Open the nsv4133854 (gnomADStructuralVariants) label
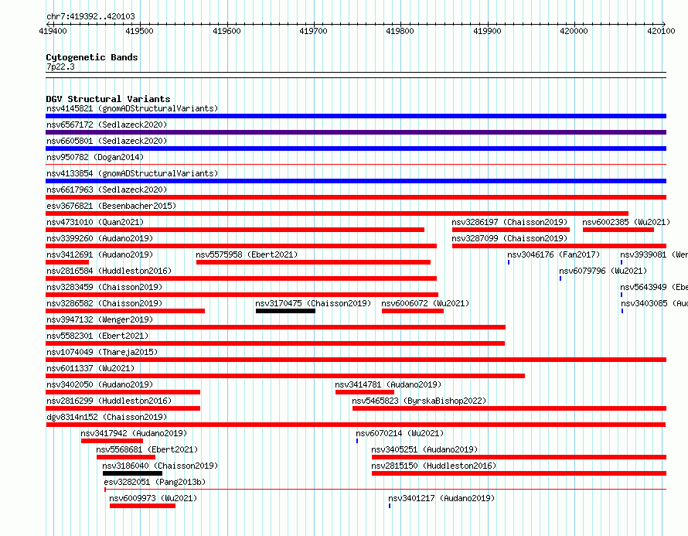This screenshot has height=536, width=688. 132,173
